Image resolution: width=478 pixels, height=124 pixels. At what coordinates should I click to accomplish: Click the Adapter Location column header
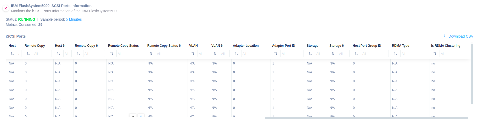pyautogui.click(x=246, y=46)
